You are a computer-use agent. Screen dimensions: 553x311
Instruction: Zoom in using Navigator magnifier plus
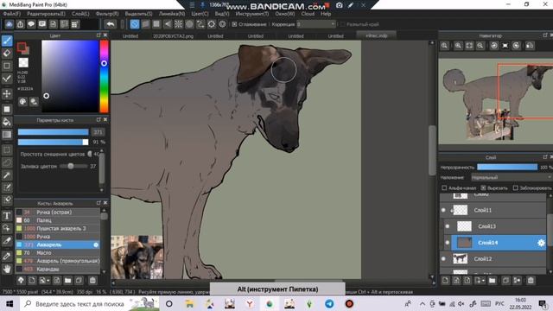[x=458, y=46]
